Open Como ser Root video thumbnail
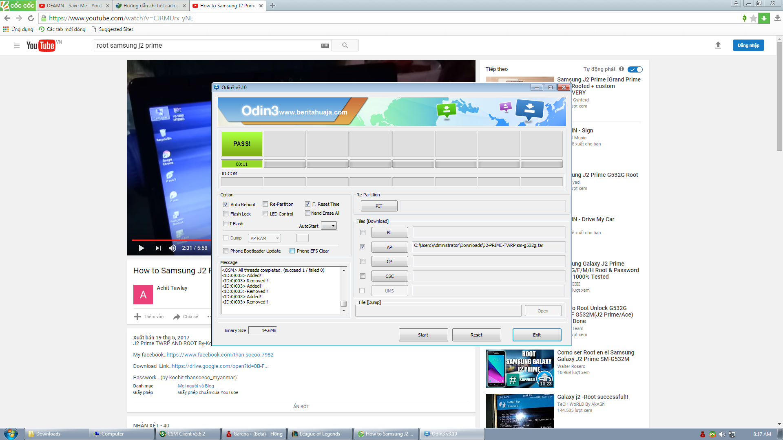 coord(520,369)
